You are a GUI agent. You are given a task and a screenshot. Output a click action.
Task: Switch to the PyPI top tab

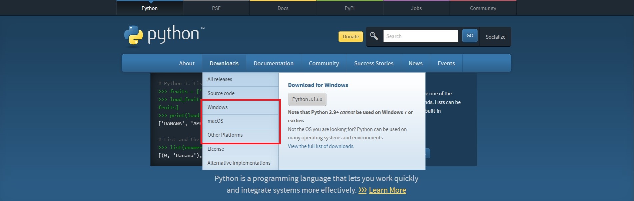(350, 8)
